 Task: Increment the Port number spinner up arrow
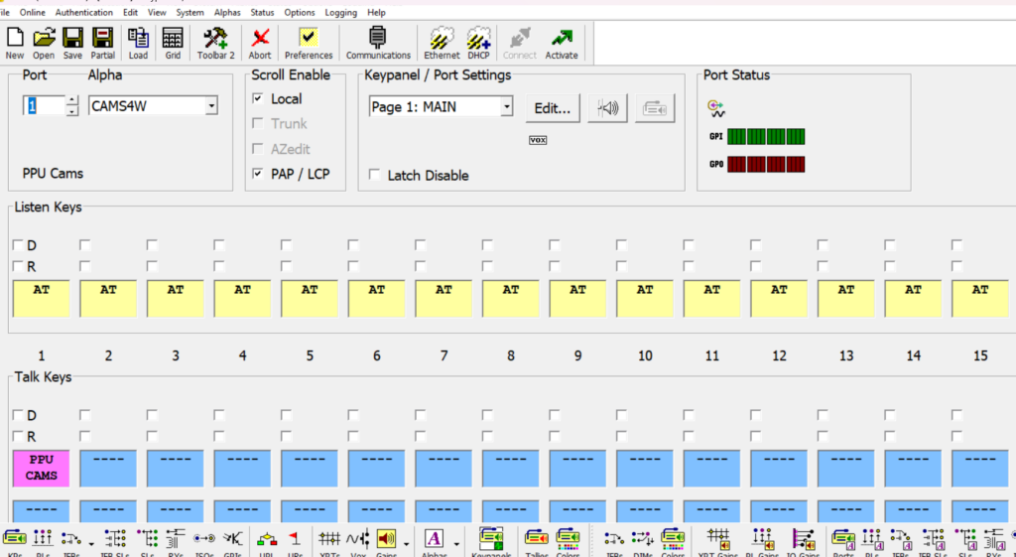pyautogui.click(x=71, y=101)
